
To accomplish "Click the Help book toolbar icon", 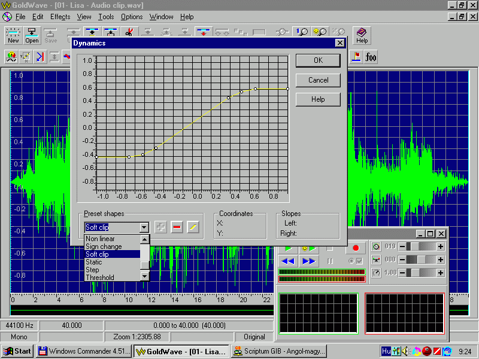I will [x=362, y=35].
